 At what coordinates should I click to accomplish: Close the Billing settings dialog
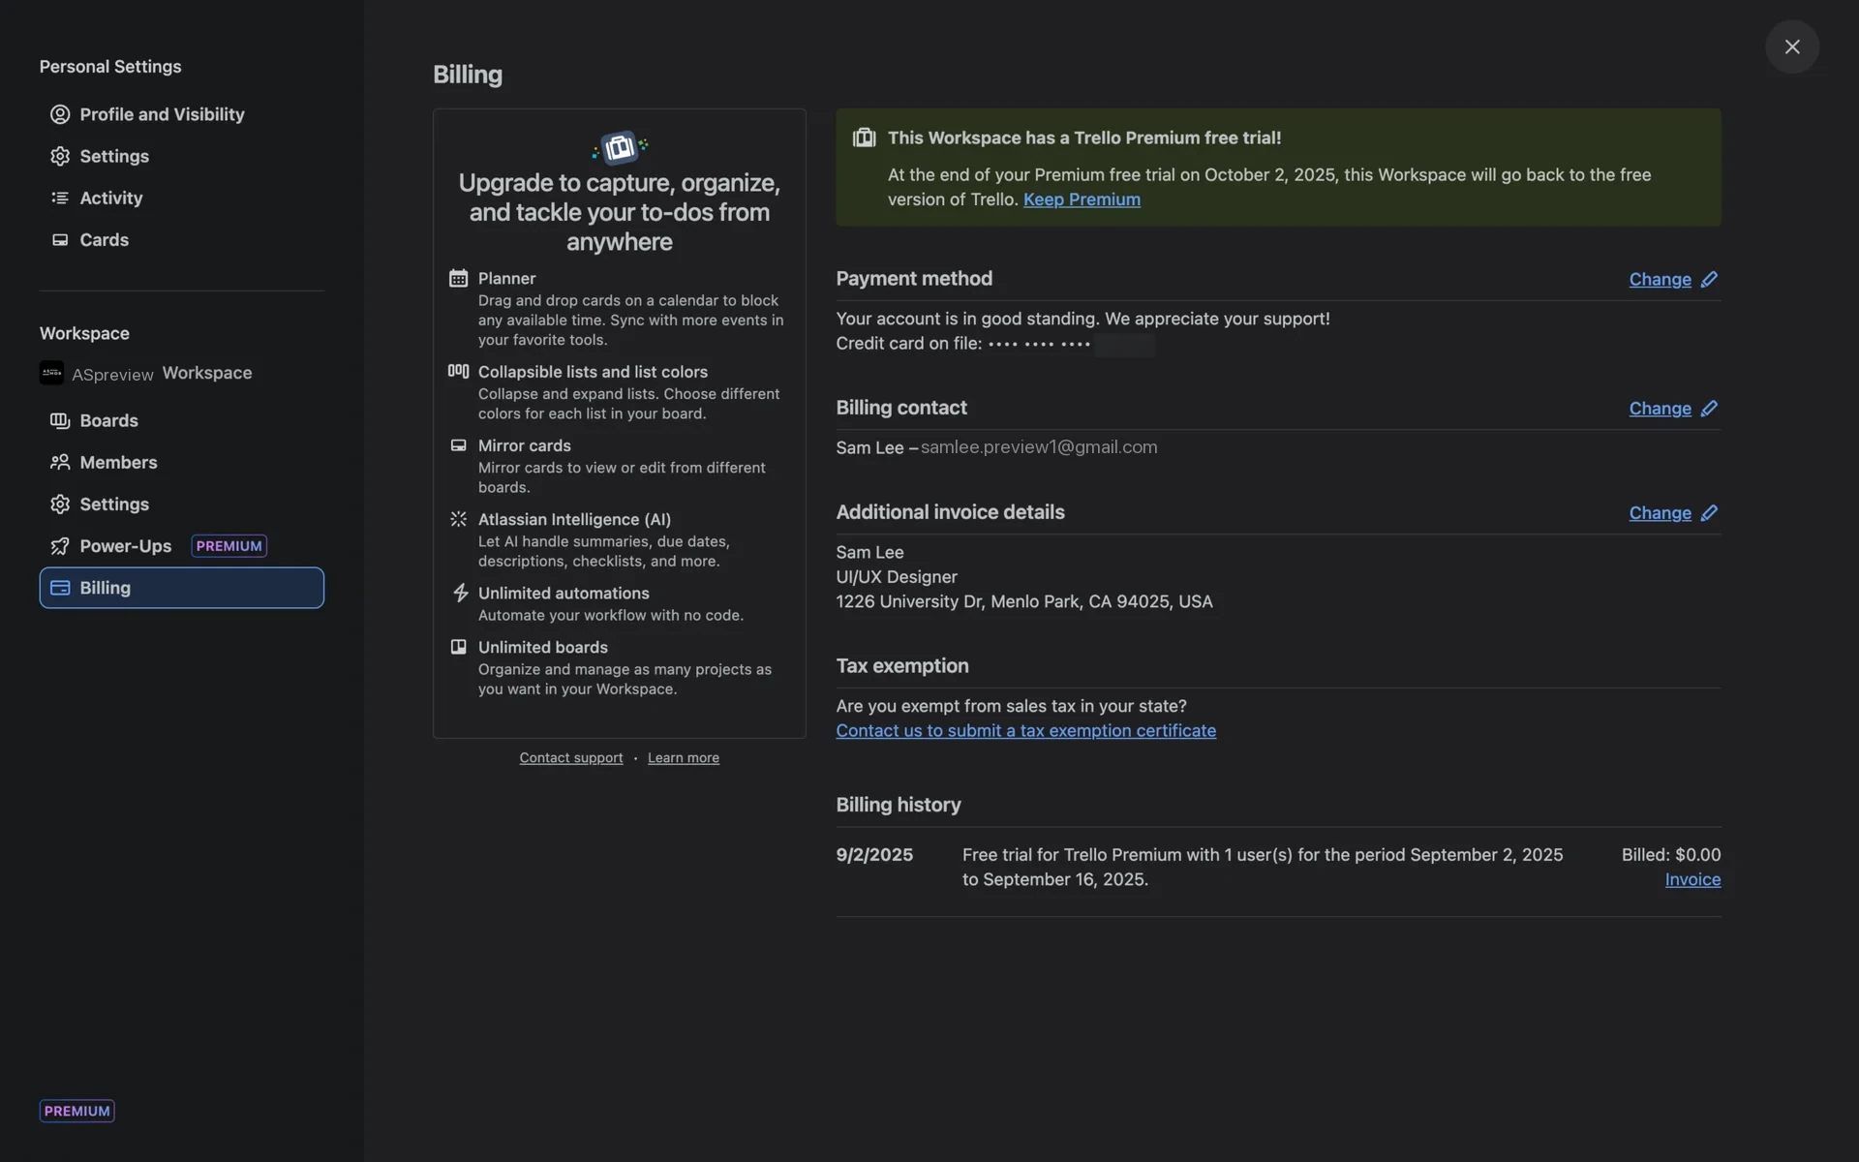[x=1792, y=46]
